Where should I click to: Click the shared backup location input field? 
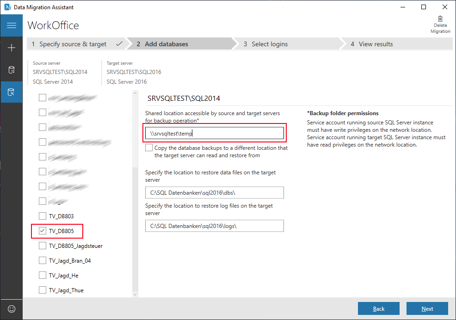(214, 133)
